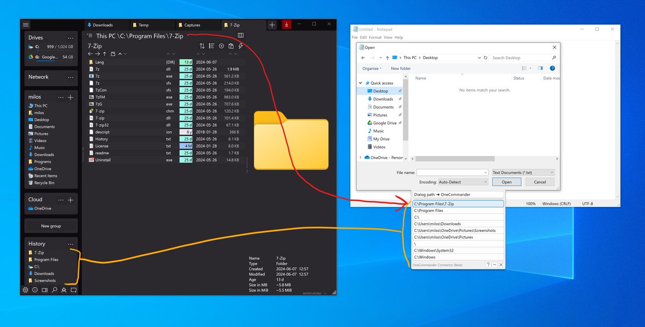The height and width of the screenshot is (327, 645).
Task: Add a folder to milos favorites group
Action: coord(70,97)
